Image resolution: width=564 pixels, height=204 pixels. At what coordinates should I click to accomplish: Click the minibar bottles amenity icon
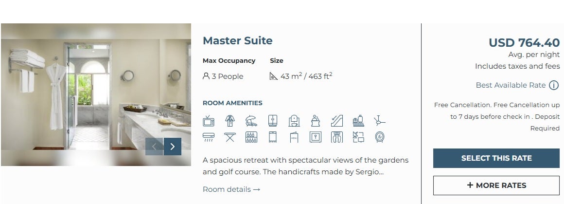pos(251,137)
